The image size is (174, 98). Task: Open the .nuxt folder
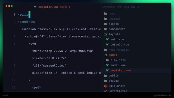point(113,14)
